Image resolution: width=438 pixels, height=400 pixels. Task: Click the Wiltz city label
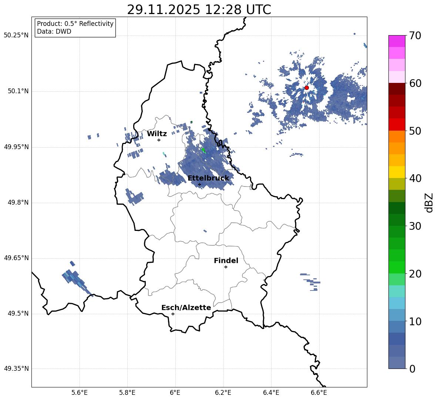[157, 134]
